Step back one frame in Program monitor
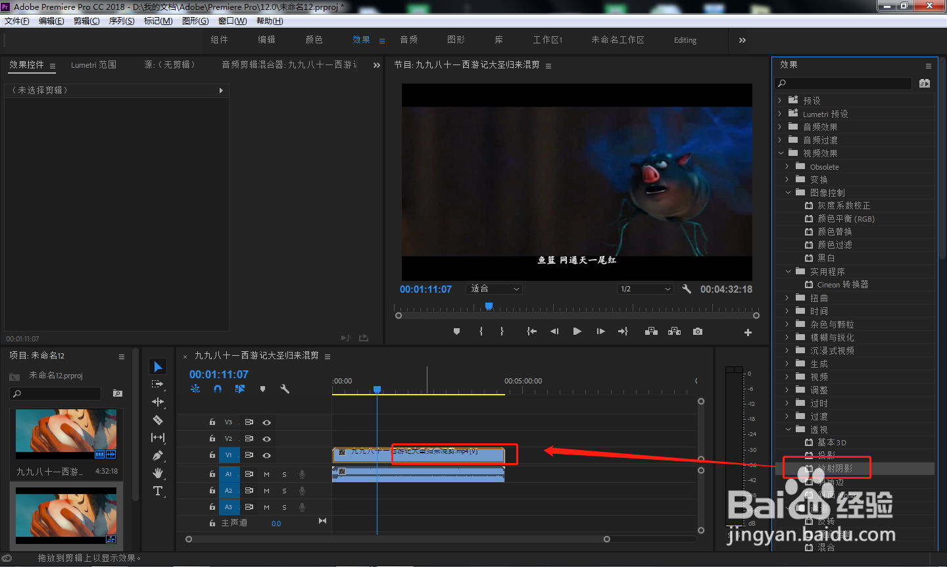The image size is (947, 567). 554,332
